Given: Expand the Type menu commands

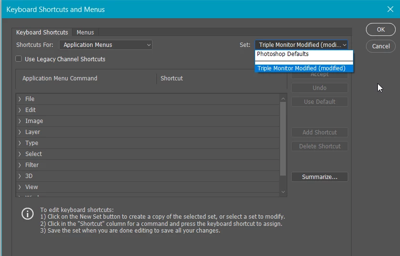Looking at the screenshot, I should click(20, 143).
